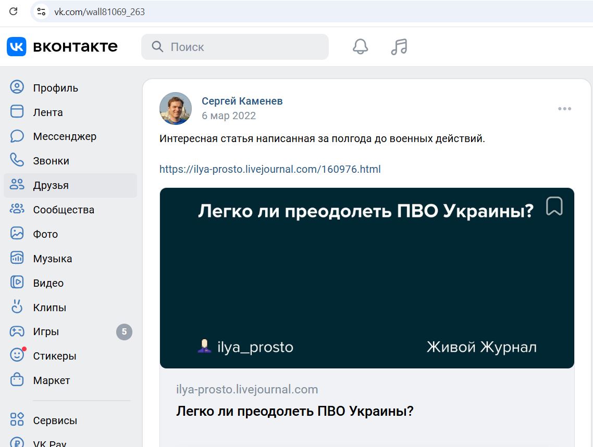This screenshot has height=447, width=593.
Task: Open site information icon in address bar
Action: [x=41, y=11]
